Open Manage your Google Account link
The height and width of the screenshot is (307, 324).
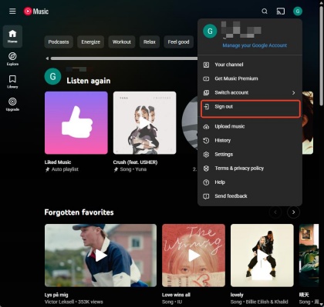[255, 45]
